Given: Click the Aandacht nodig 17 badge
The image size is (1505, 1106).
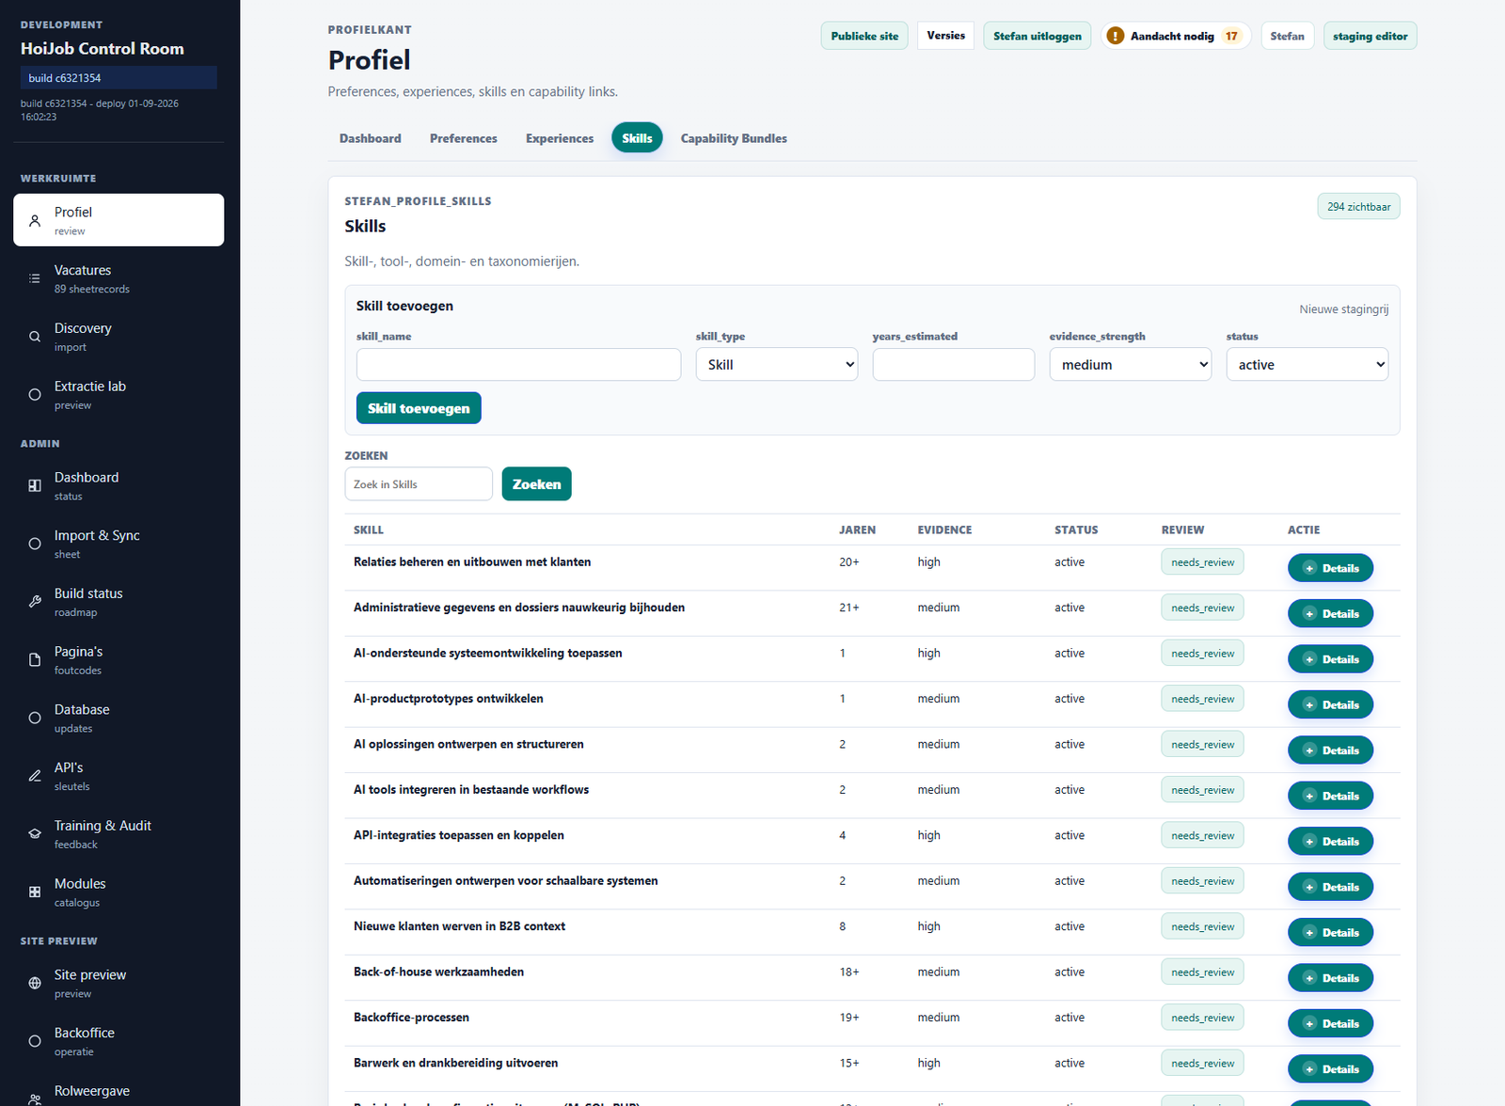Looking at the screenshot, I should click(1176, 36).
